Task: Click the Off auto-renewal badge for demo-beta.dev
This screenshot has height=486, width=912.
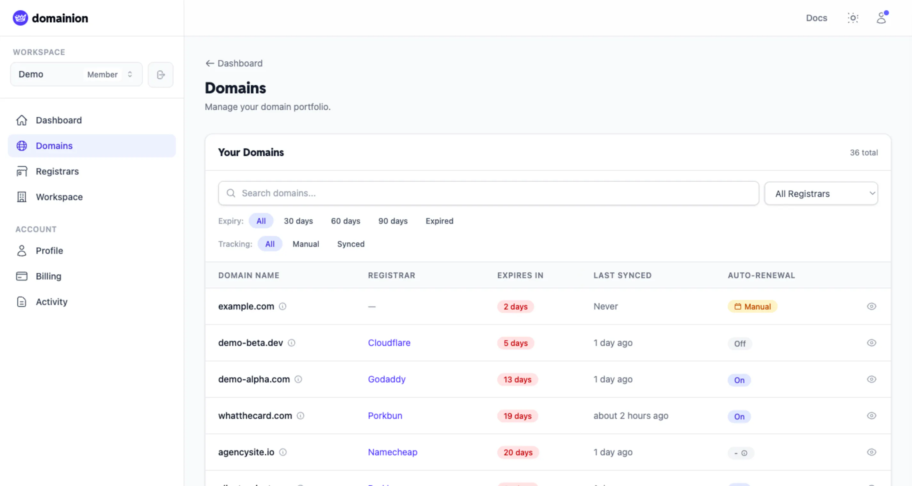Action: pyautogui.click(x=740, y=343)
